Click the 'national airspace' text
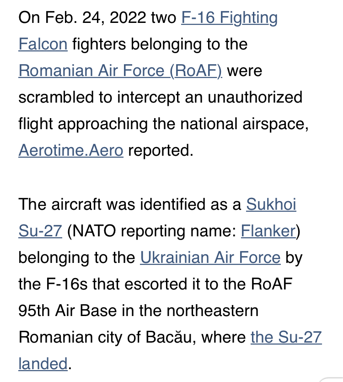This screenshot has width=343, height=382. coord(242,124)
